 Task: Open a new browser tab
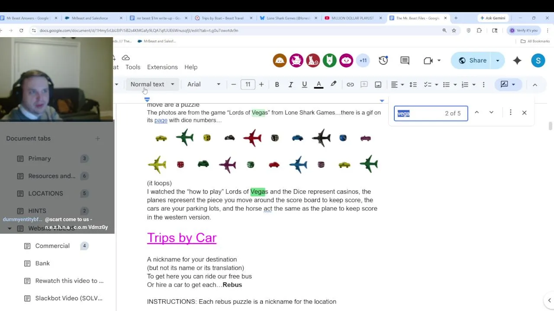click(x=456, y=18)
